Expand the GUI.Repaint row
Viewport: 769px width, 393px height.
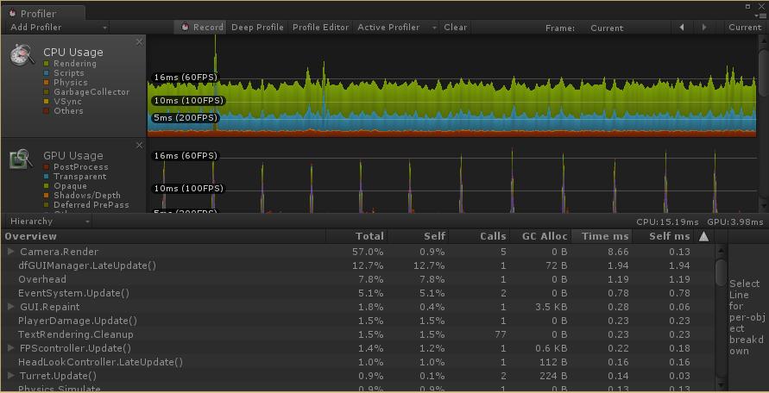[x=11, y=307]
